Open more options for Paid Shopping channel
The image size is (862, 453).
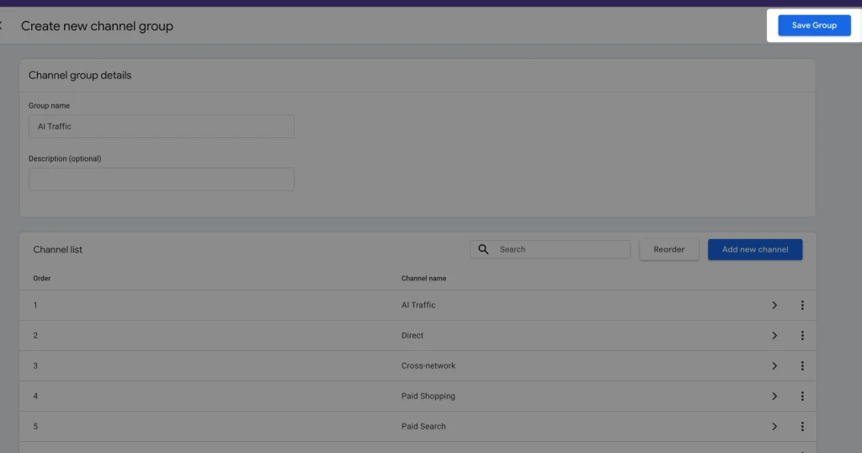(802, 396)
